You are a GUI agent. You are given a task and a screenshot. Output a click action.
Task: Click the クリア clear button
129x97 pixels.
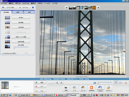[x=40, y=86]
